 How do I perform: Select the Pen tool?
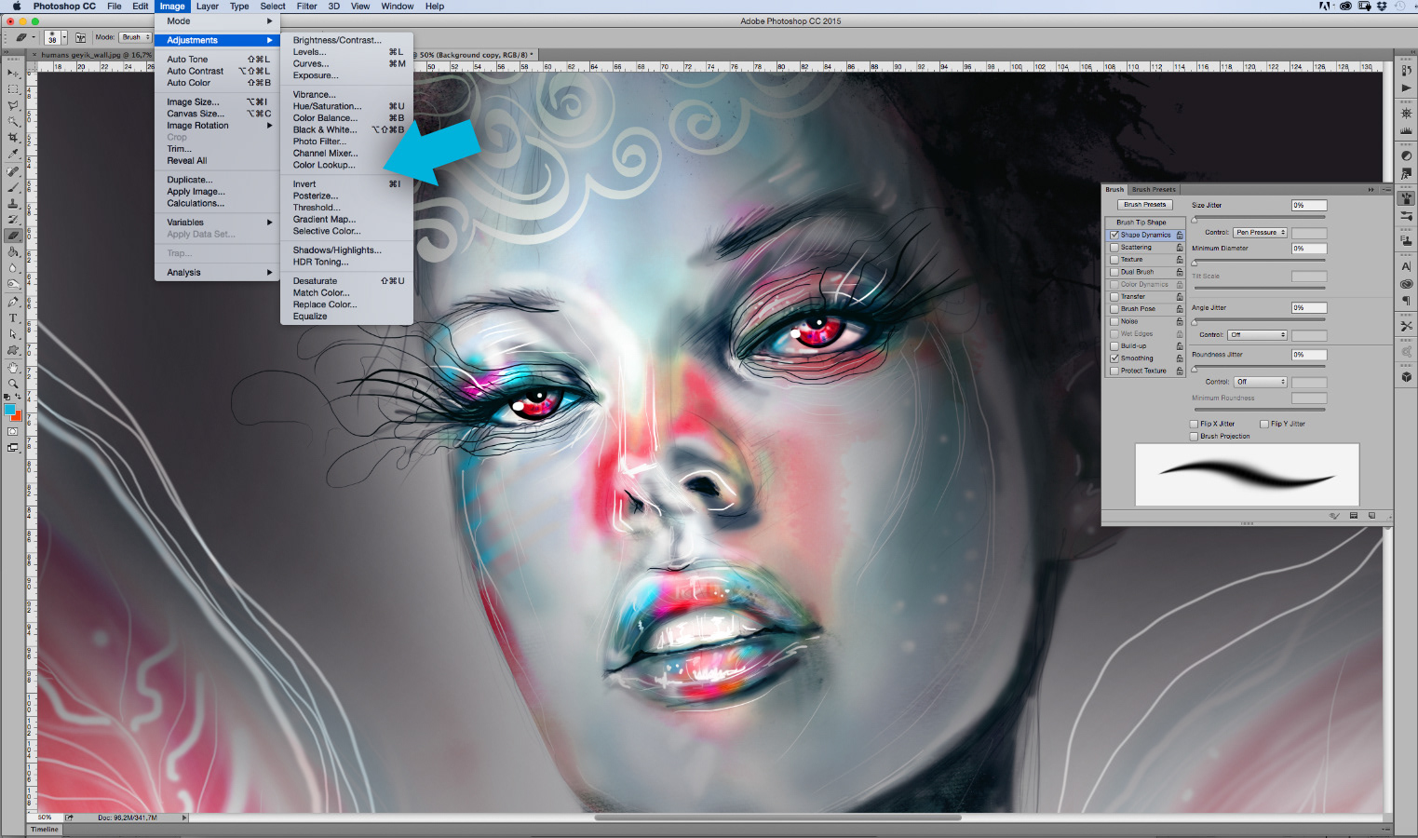click(x=13, y=302)
